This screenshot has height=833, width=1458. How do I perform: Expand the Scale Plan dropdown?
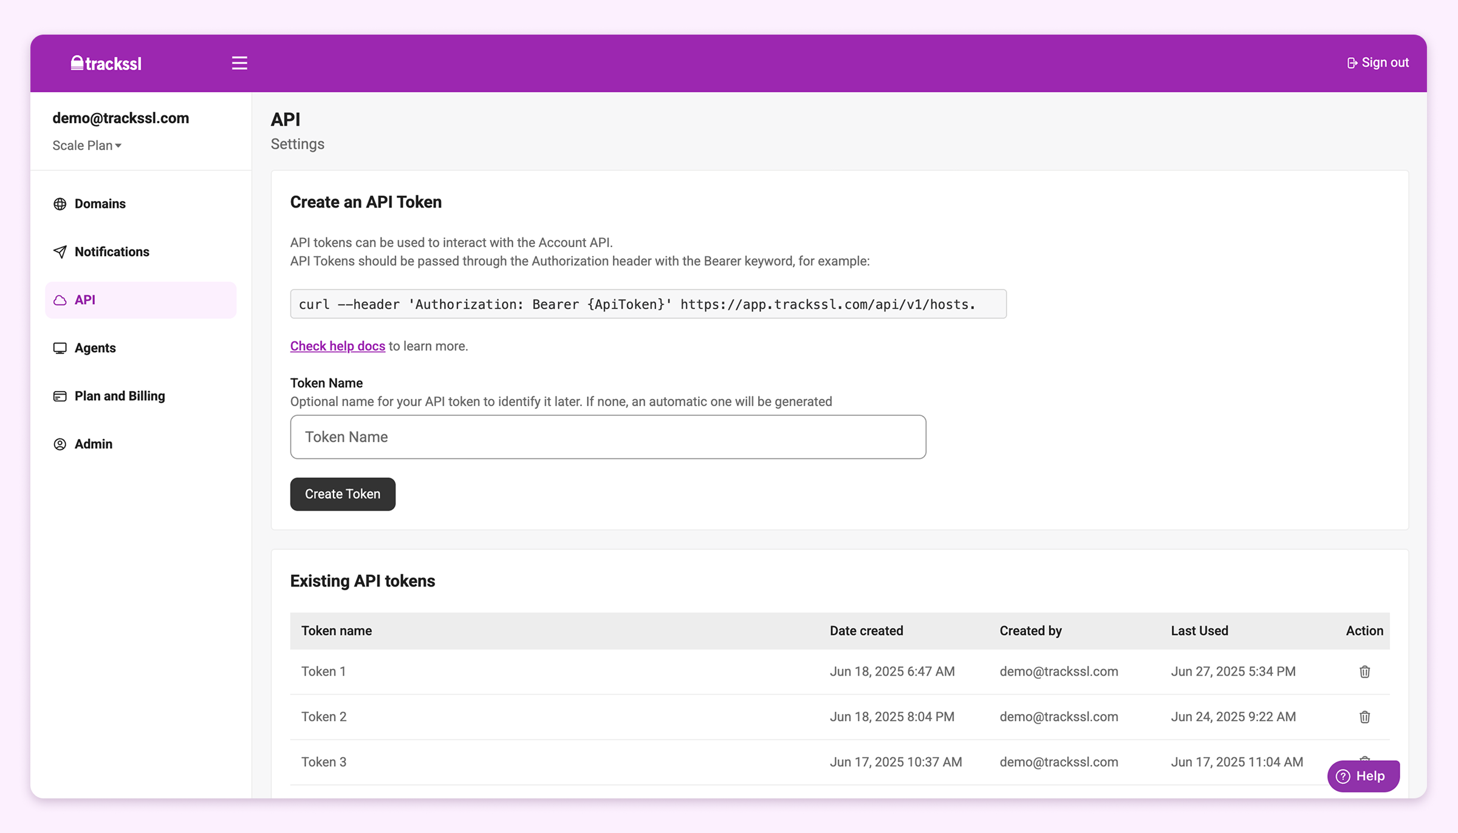(87, 146)
